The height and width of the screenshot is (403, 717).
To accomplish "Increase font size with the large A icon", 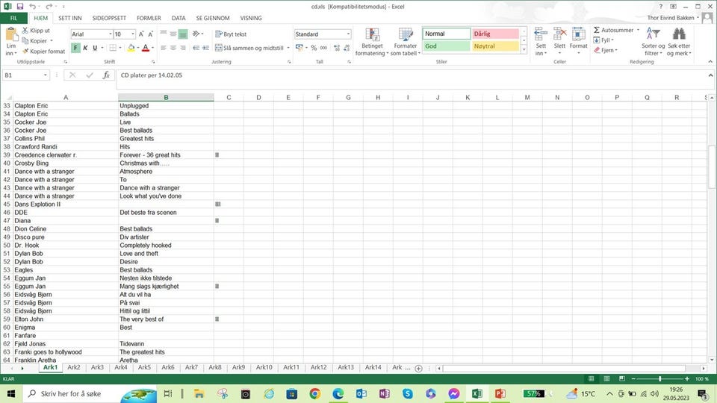I will pos(141,34).
